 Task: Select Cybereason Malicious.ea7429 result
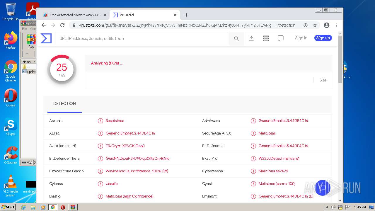[273, 171]
